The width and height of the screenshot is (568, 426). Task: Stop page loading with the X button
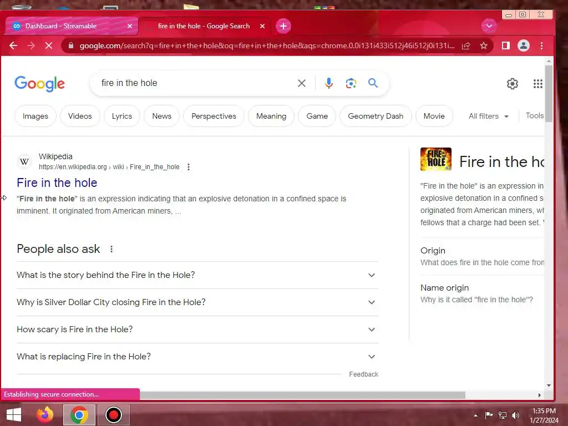click(49, 45)
